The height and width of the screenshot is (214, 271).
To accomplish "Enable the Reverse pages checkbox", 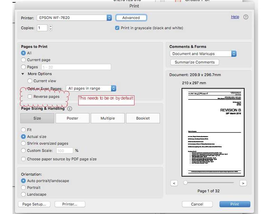I will (x=30, y=96).
